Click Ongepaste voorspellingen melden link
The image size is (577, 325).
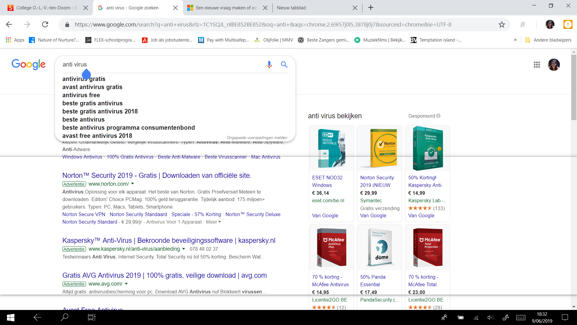[257, 138]
